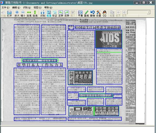This screenshot has width=156, height=133.
Task: Click the 批量 batch processing icon
Action: (x=112, y=14)
